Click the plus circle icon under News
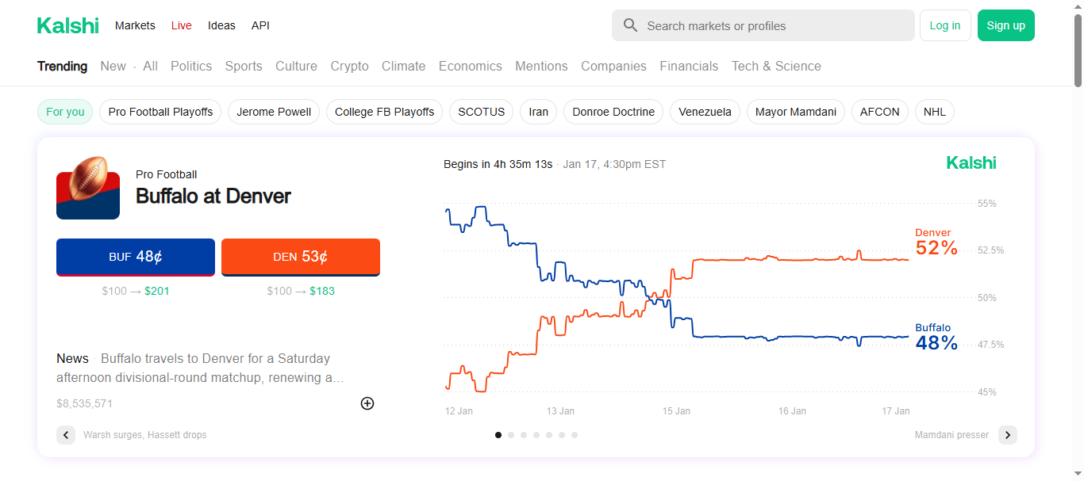Screen dimensions: 1084x481 point(367,403)
